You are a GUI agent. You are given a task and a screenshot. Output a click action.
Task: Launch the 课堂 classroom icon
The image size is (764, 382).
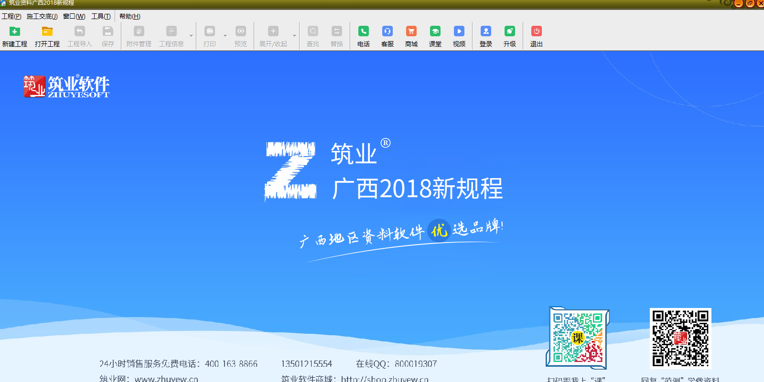point(435,32)
